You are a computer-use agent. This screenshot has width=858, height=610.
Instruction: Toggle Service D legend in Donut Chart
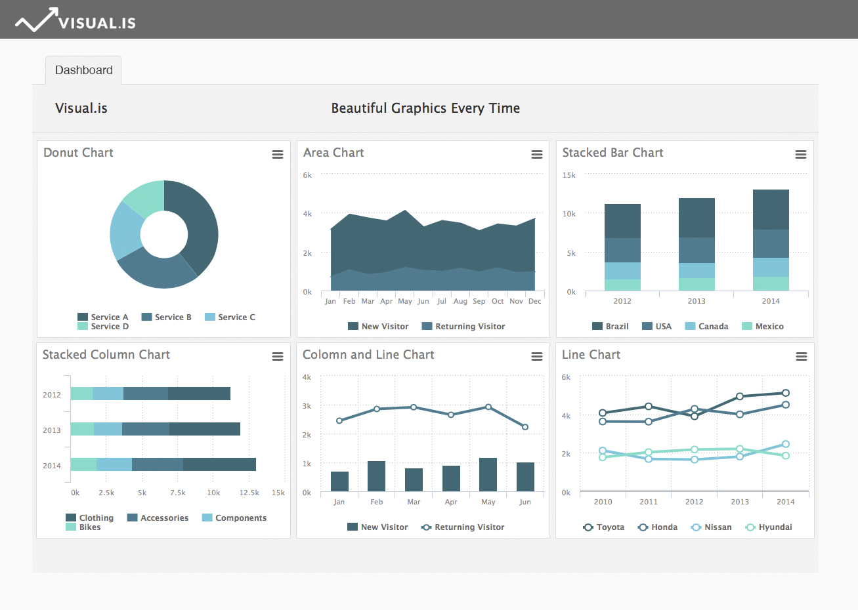[x=103, y=326]
